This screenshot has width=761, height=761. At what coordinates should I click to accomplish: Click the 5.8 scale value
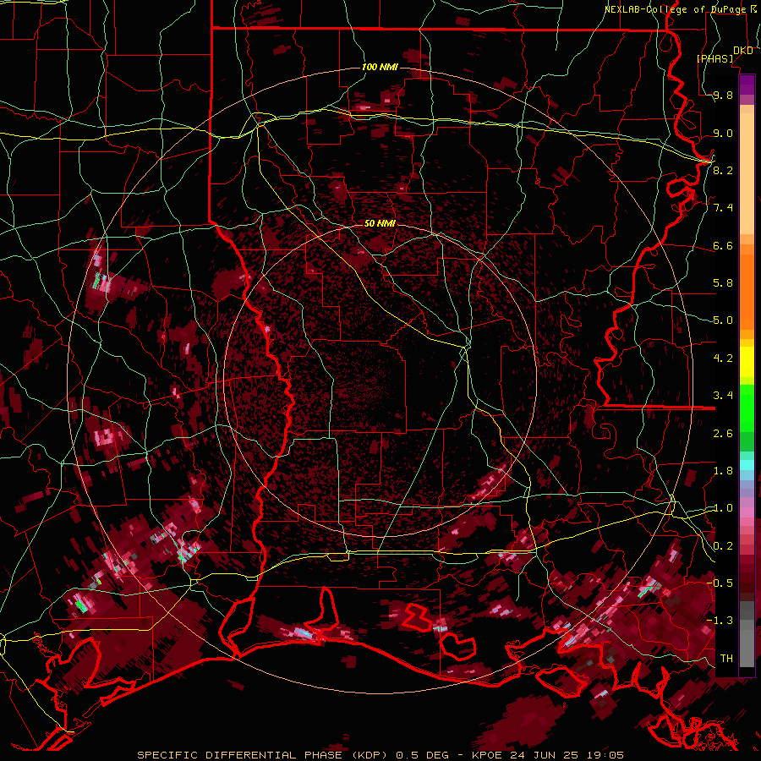(x=723, y=283)
